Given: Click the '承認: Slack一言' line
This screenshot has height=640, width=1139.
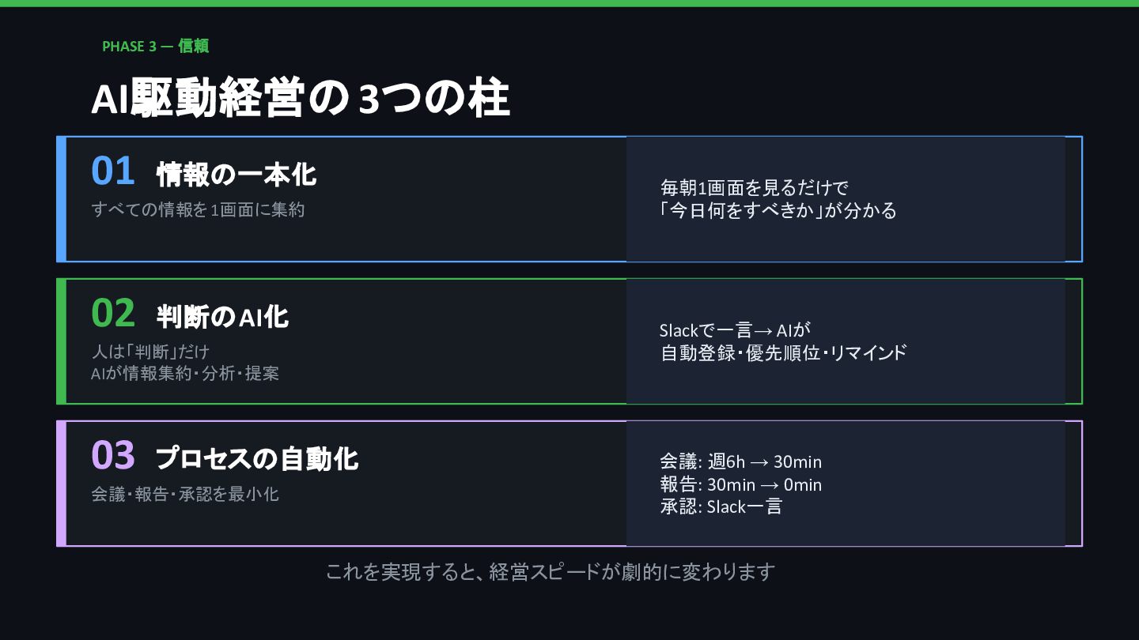Looking at the screenshot, I should click(721, 506).
